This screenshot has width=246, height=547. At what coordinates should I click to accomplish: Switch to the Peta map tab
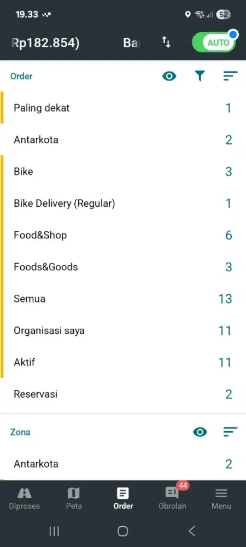click(74, 498)
